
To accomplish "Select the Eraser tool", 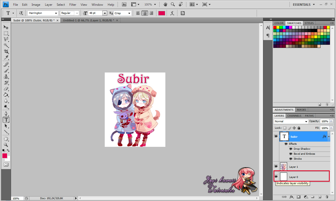I will point(6,89).
